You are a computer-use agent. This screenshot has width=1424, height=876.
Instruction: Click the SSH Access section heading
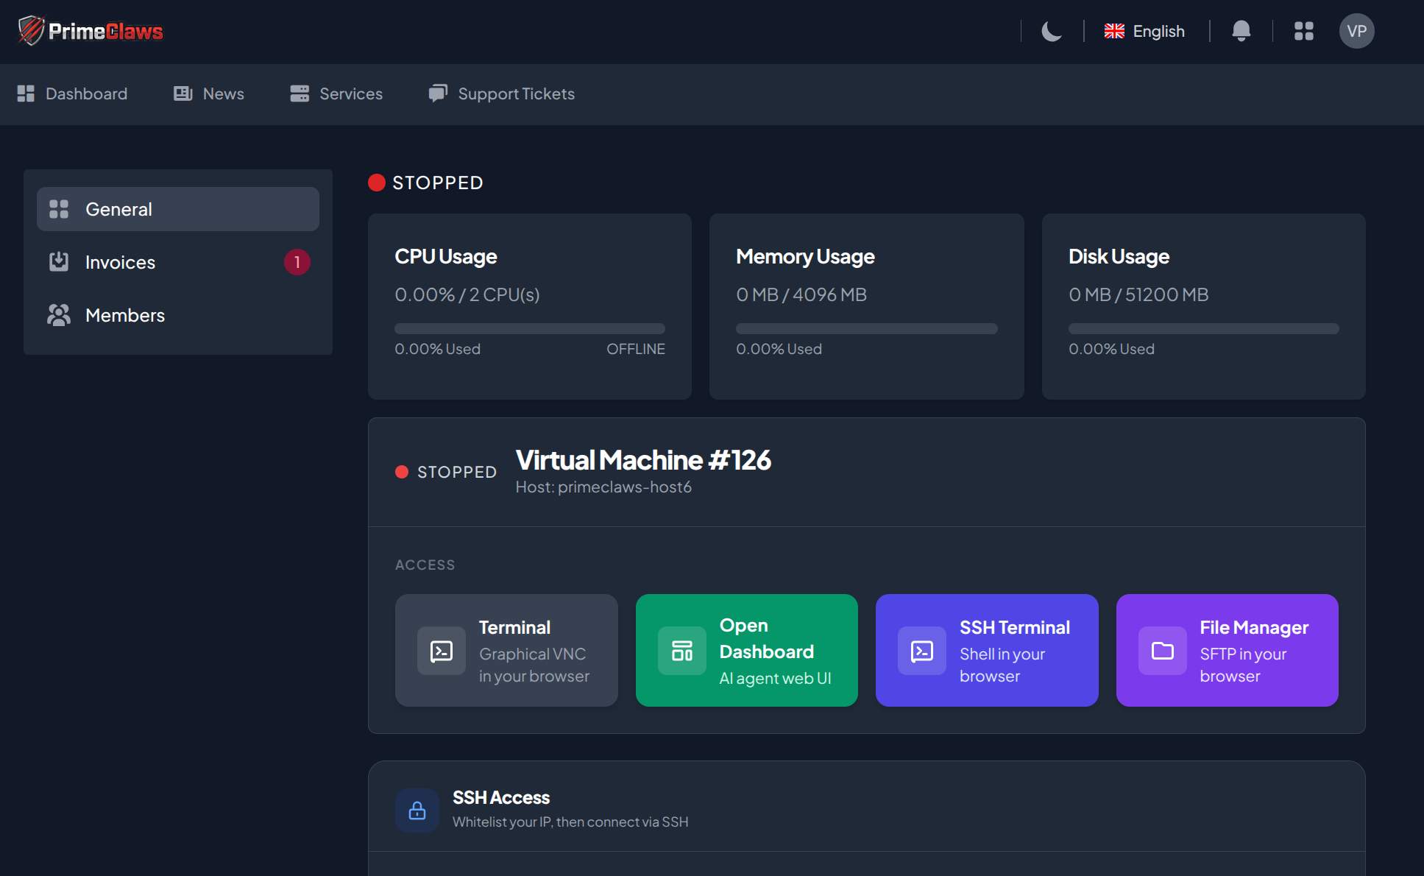point(501,797)
